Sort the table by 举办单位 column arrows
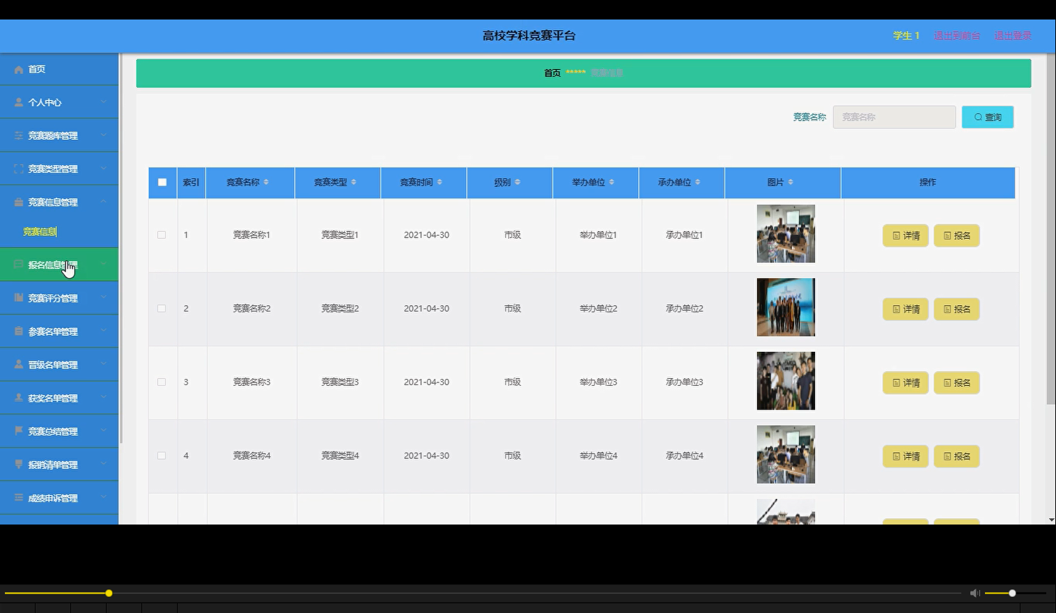Viewport: 1056px width, 613px height. tap(612, 183)
